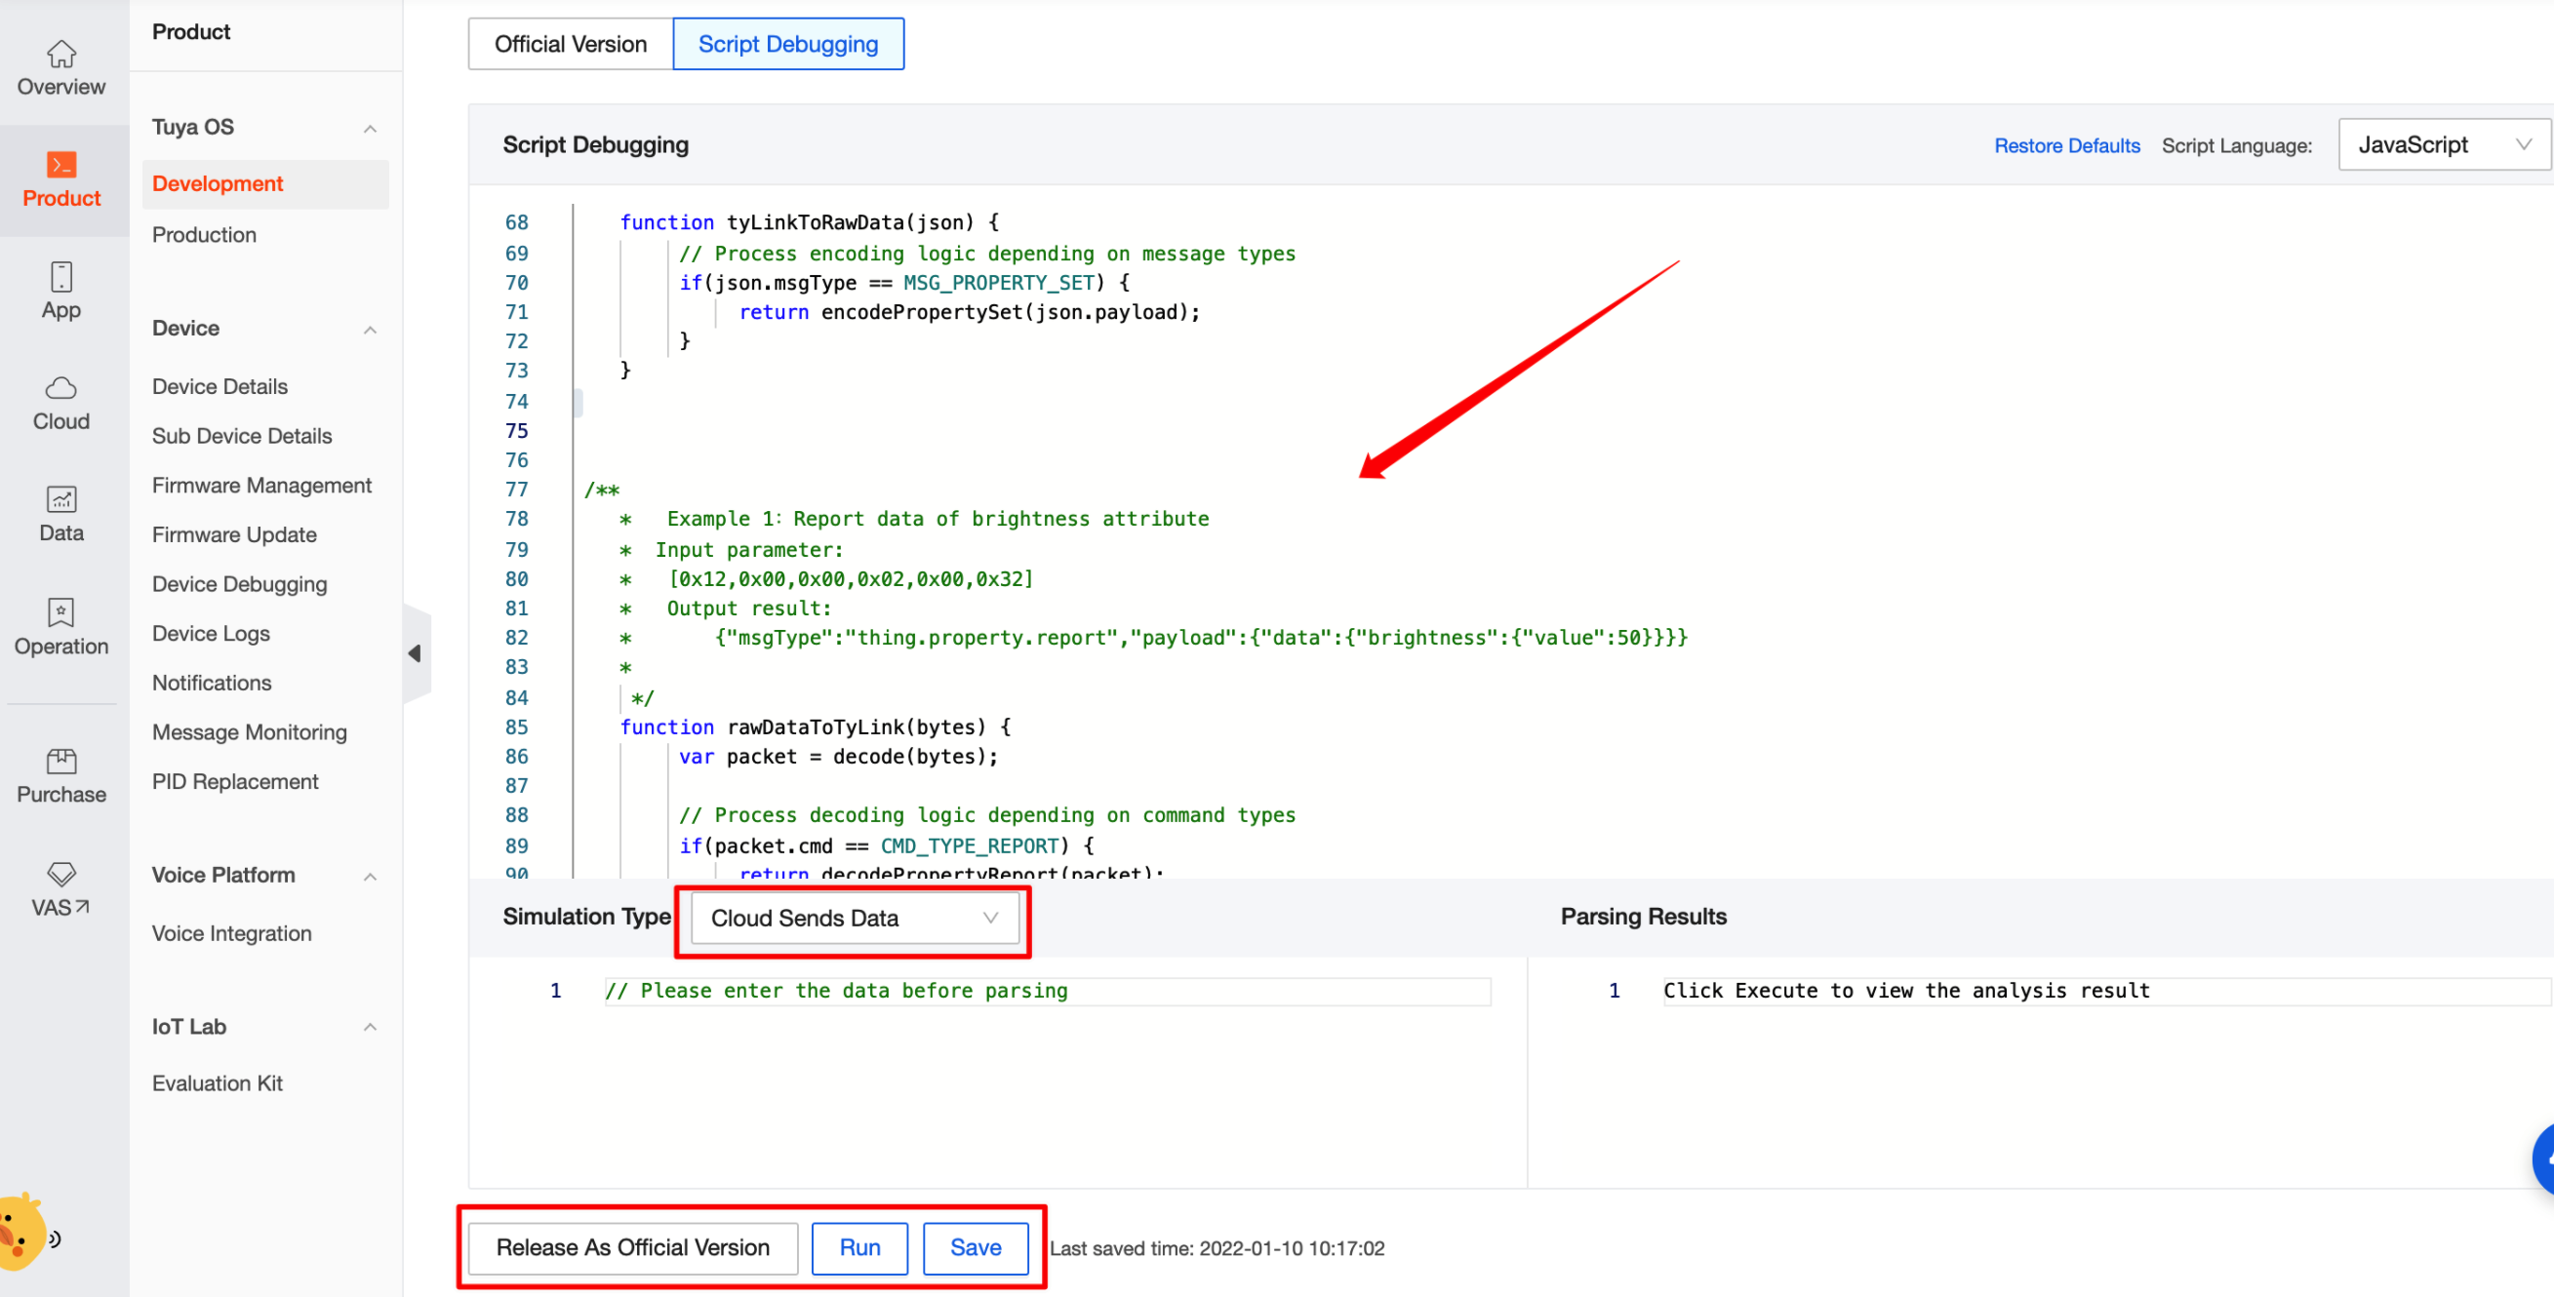Click the Restore Defaults link
Image resolution: width=2554 pixels, height=1297 pixels.
click(2067, 144)
